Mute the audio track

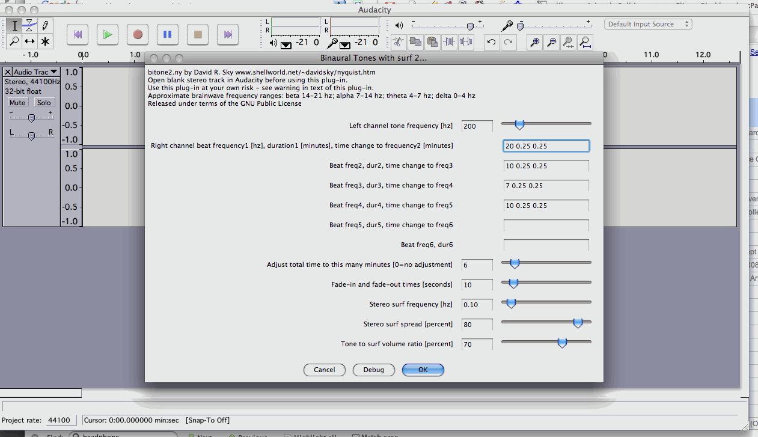coord(17,103)
